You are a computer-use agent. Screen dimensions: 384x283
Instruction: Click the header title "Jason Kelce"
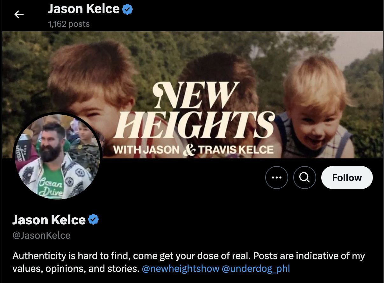84,9
